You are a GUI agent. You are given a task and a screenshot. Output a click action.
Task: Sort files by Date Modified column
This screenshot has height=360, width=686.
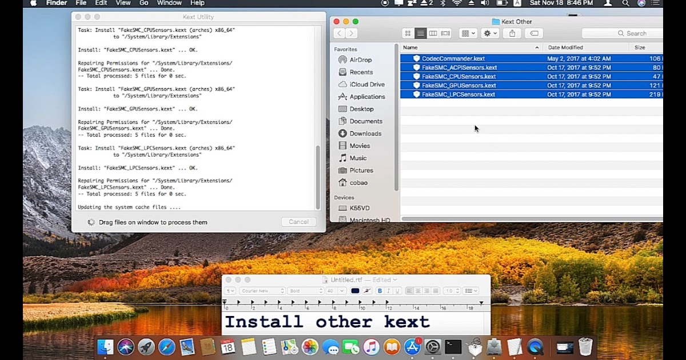tap(565, 47)
